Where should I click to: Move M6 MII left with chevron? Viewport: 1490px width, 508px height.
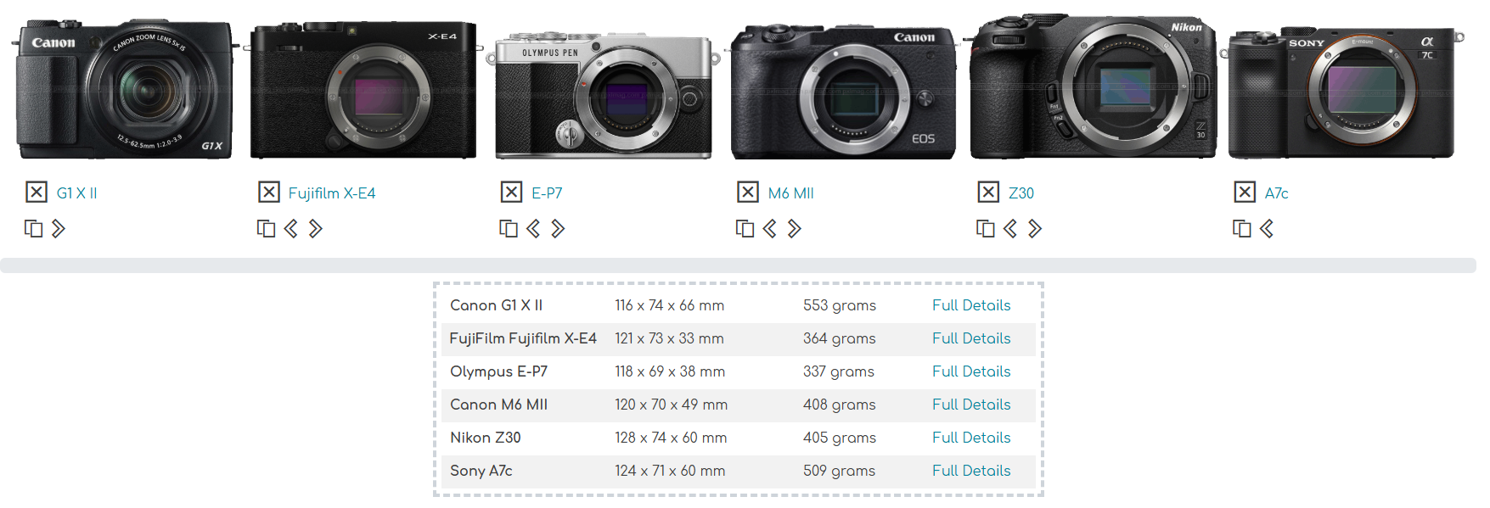tap(769, 229)
